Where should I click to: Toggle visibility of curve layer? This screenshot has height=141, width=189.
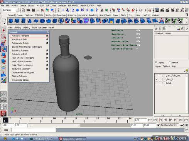tap(157, 83)
